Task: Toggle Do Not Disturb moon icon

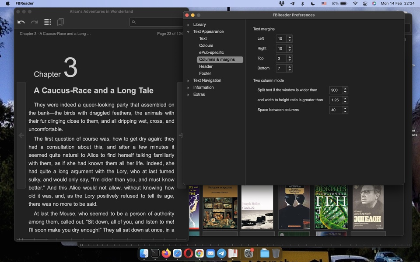Action: pyautogui.click(x=312, y=3)
